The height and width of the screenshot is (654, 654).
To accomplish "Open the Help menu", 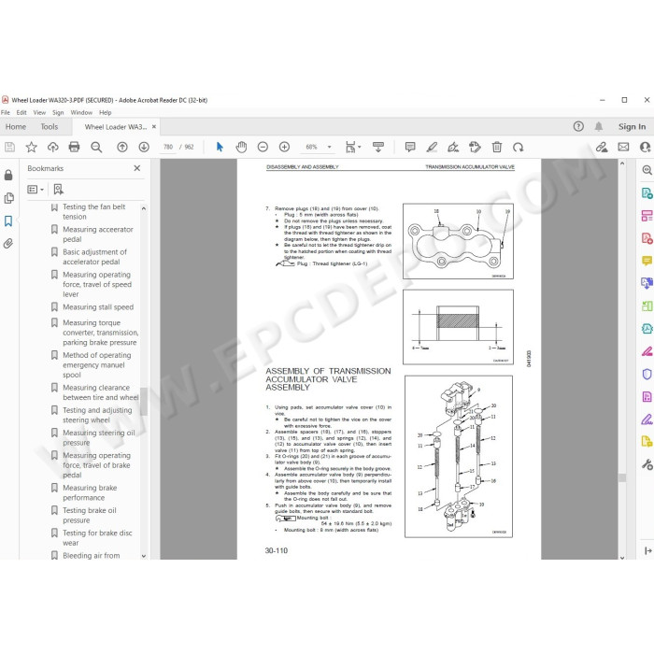I will (105, 113).
